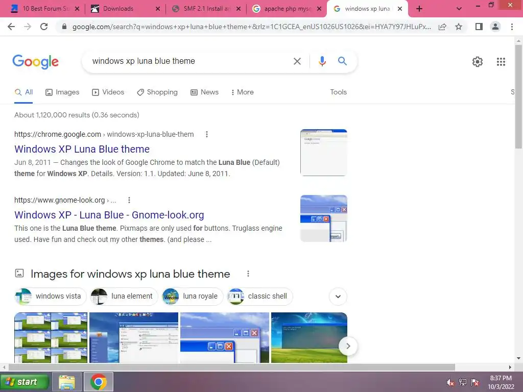Click the browser address bar URL

click(251, 27)
